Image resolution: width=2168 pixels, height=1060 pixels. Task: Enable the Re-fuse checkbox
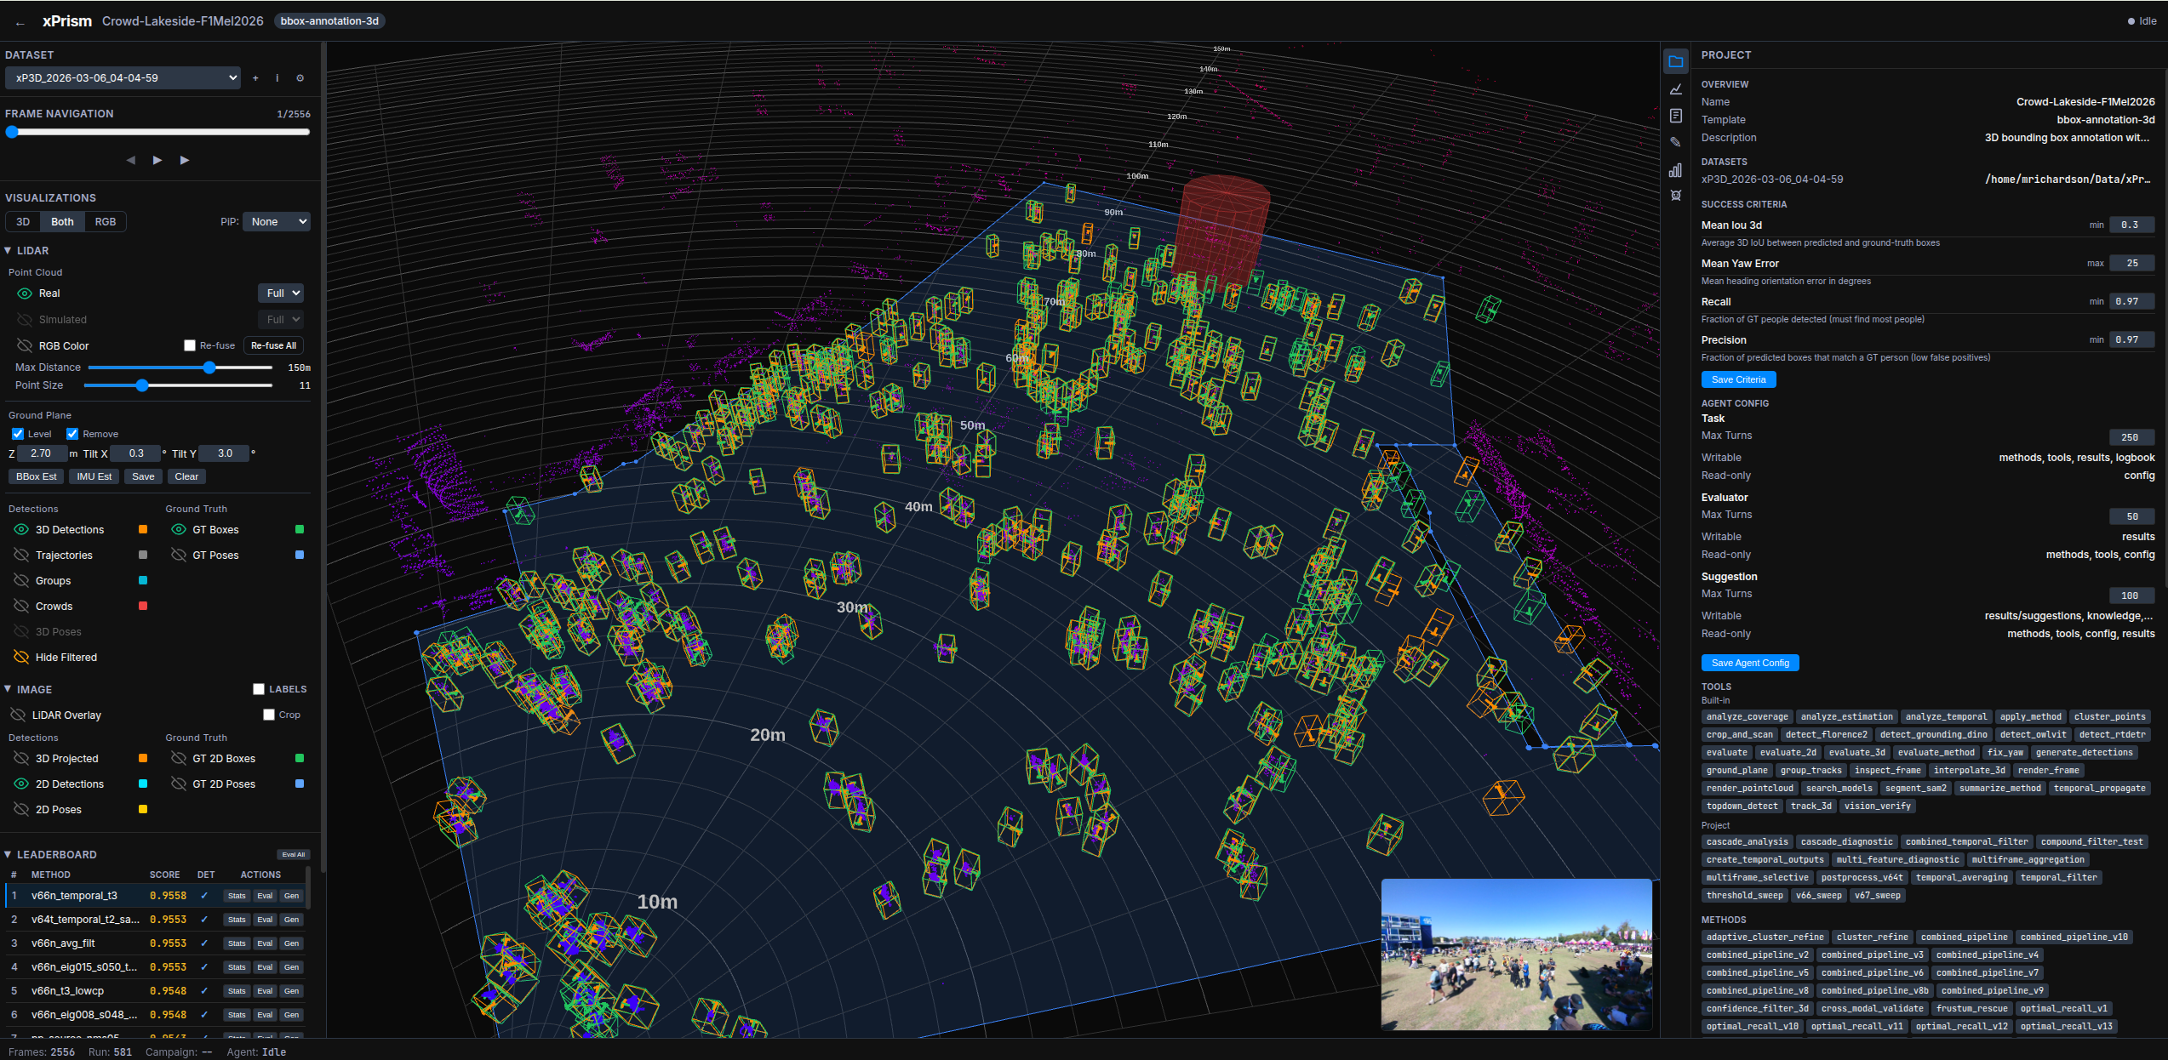pyautogui.click(x=190, y=346)
